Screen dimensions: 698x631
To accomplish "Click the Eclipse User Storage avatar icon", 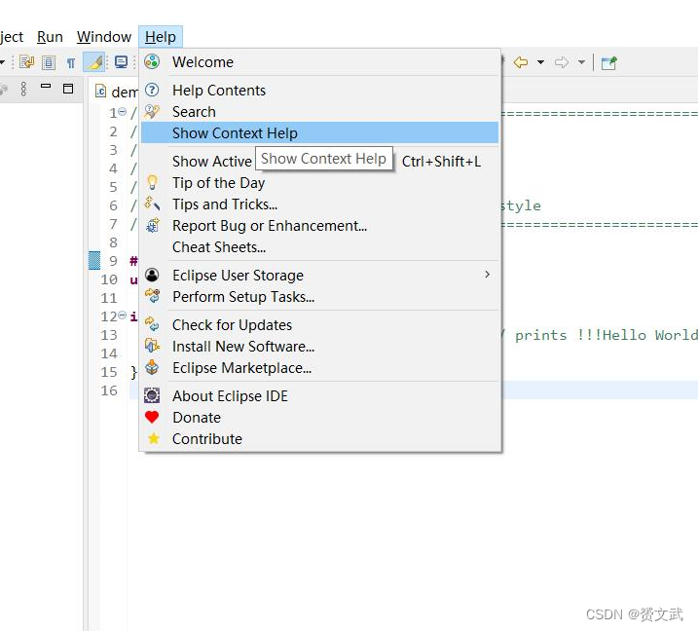I will pos(152,275).
